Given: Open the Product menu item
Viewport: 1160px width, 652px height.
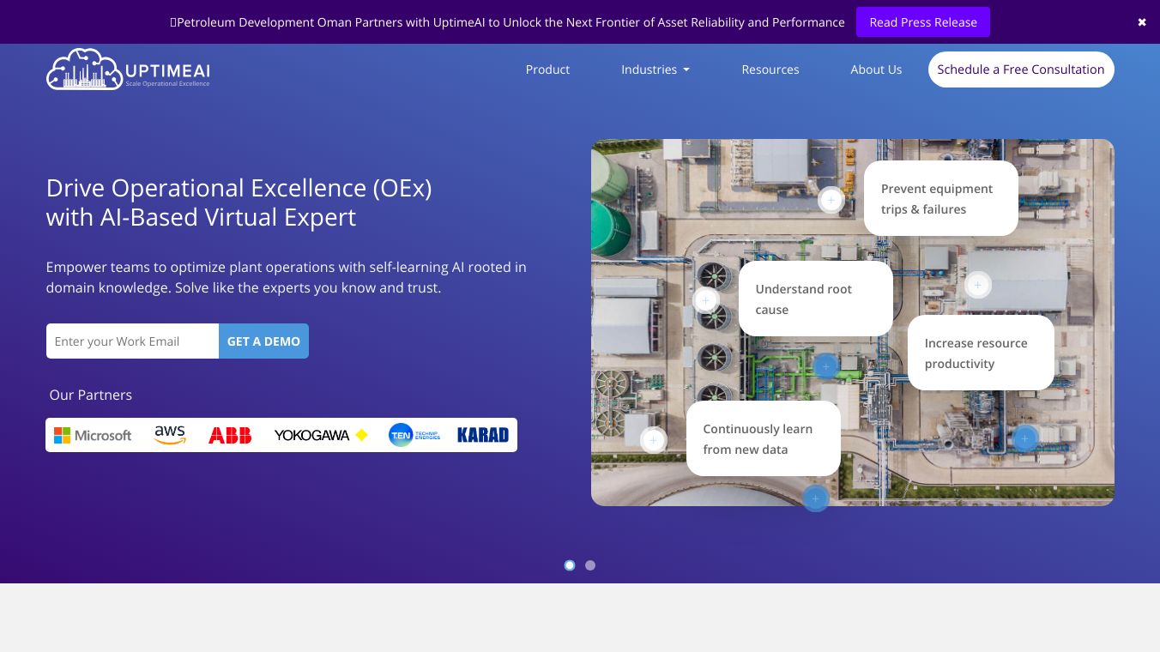Looking at the screenshot, I should click(x=547, y=69).
